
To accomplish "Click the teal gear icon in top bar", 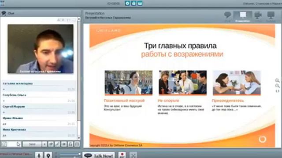I will coord(127,3).
